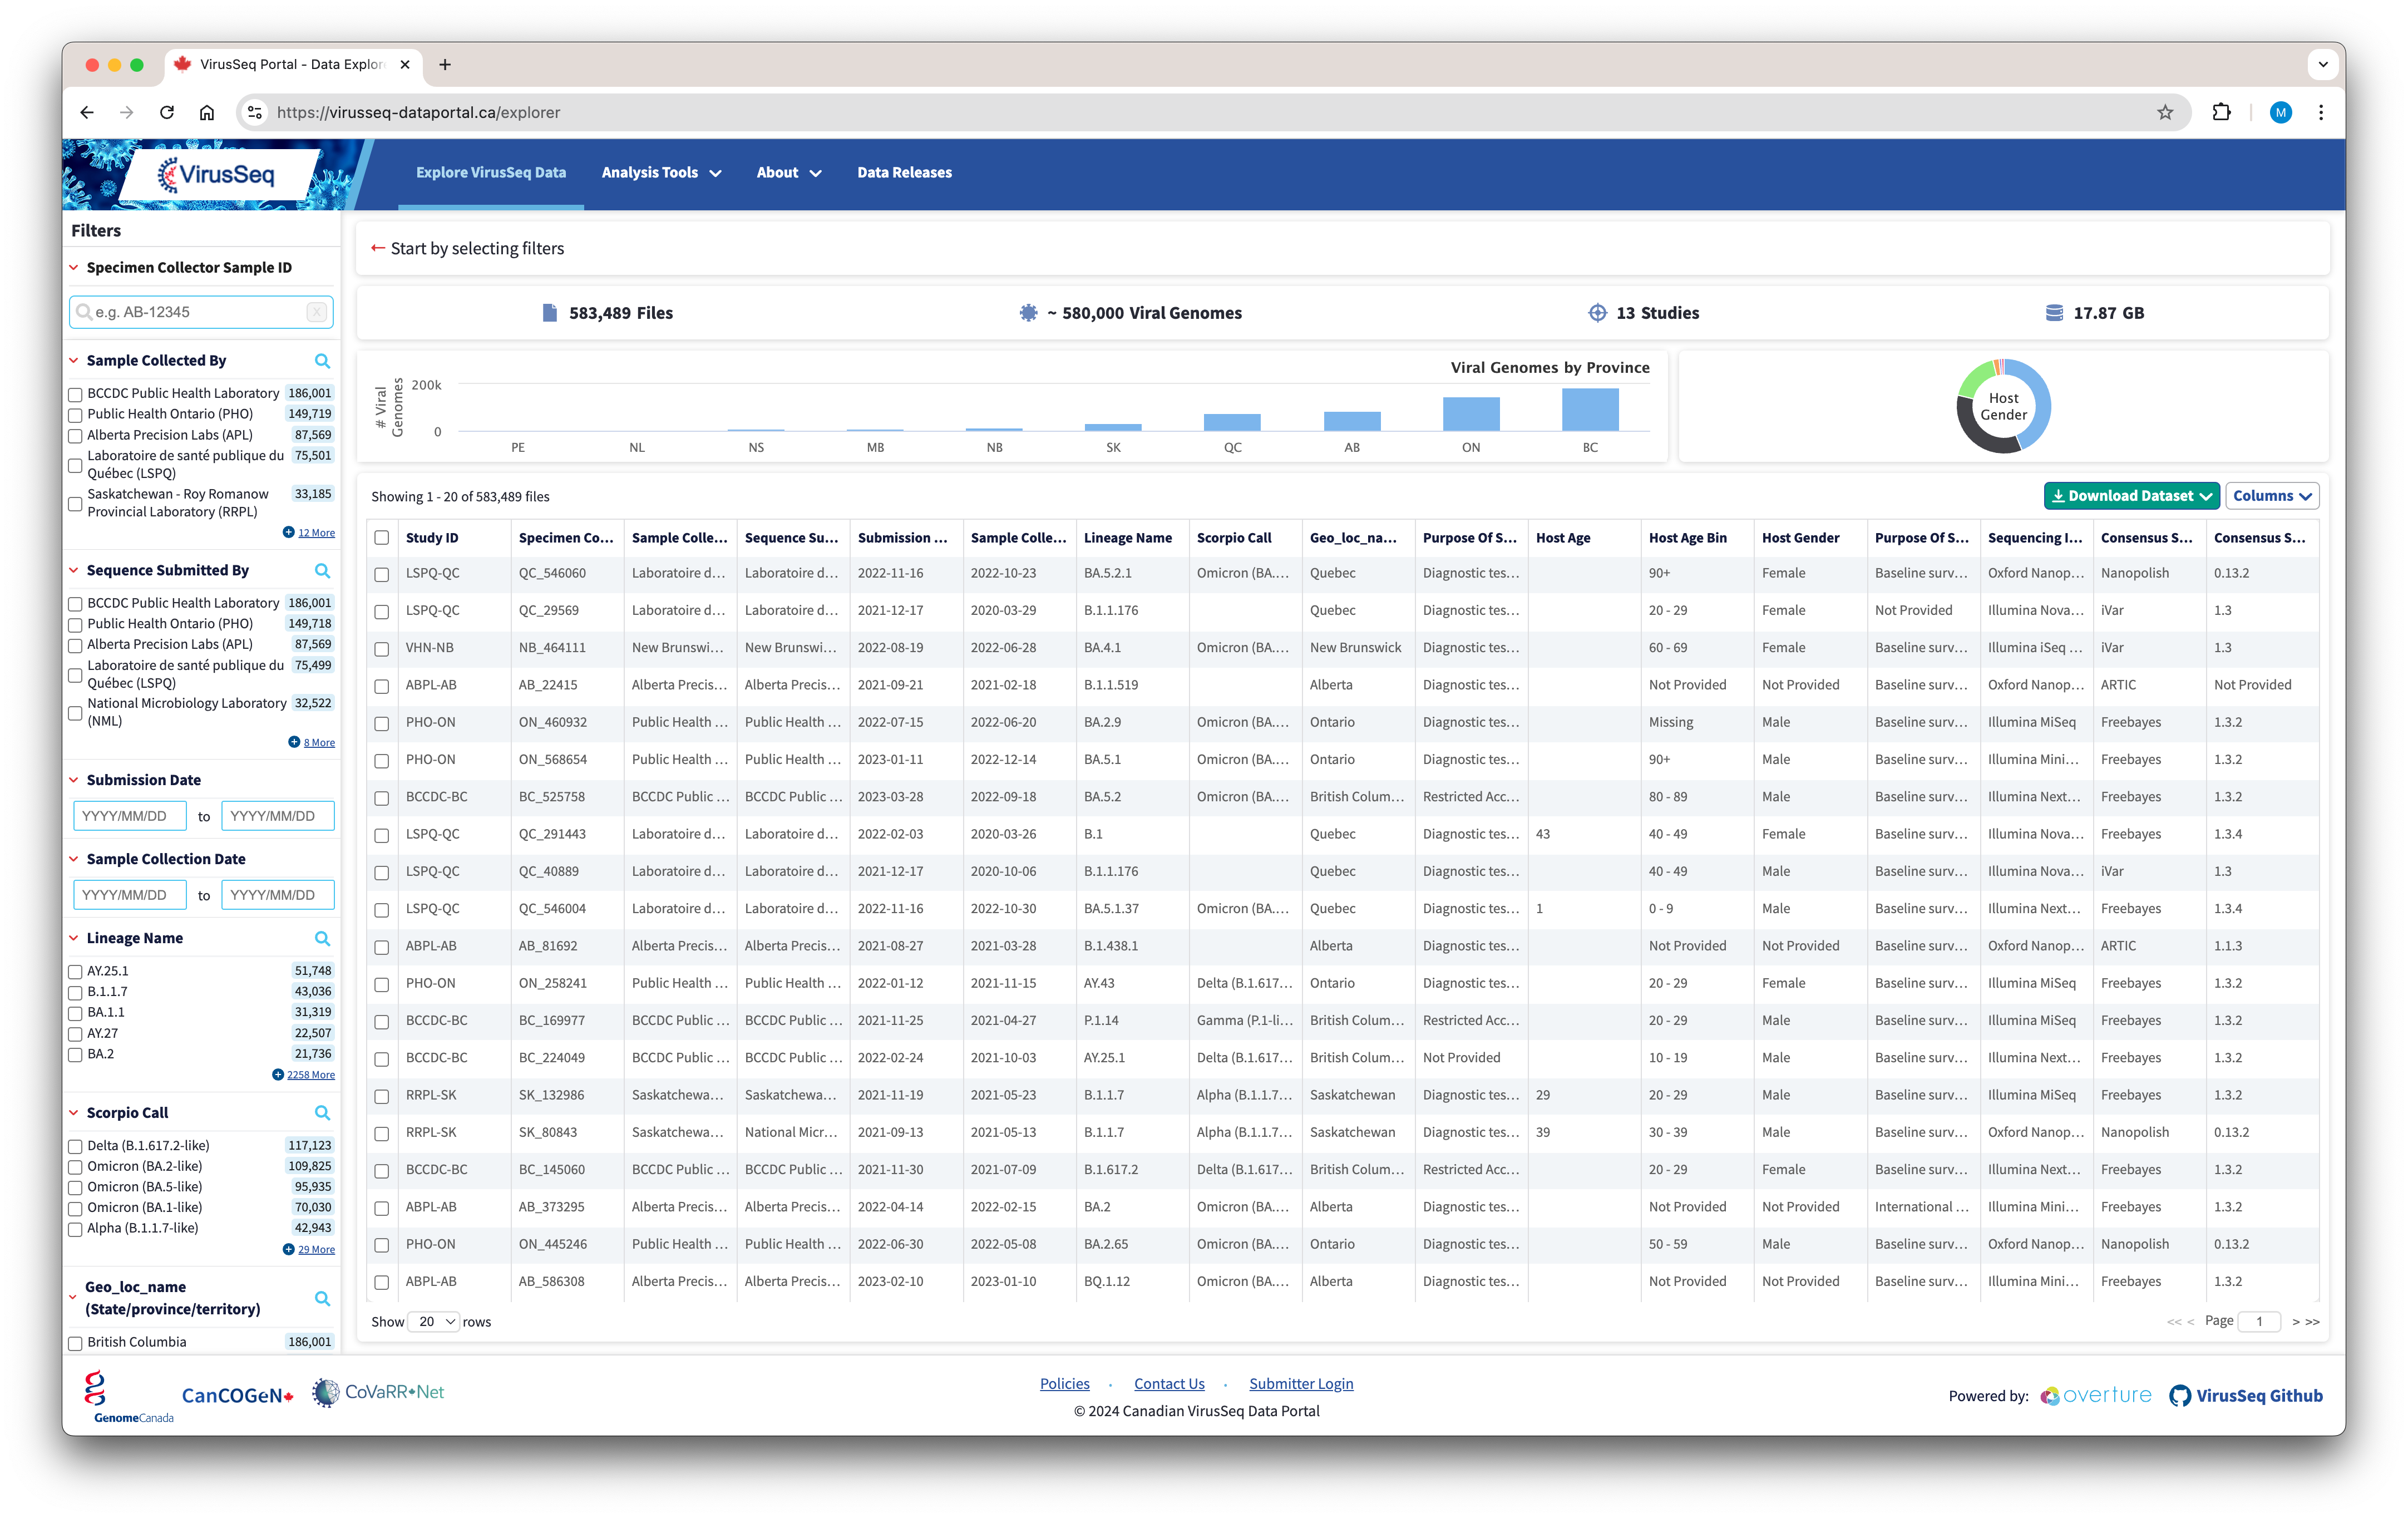Screen dimensions: 2408x1518
Task: Check the Delta (B.1.617.2-like) Scorpio filter
Action: pyautogui.click(x=75, y=1147)
